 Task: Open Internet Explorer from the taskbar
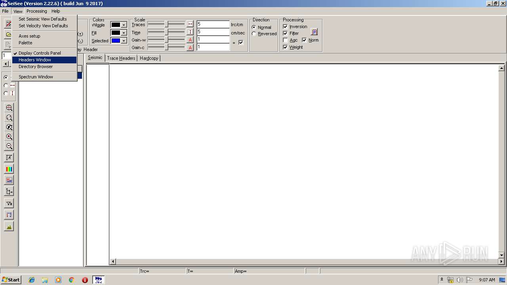click(x=32, y=280)
